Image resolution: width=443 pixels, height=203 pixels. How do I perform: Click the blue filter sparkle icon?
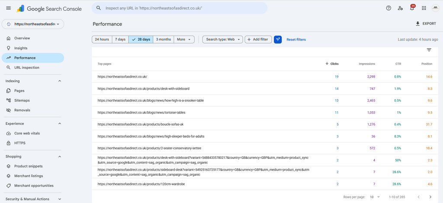coord(278,39)
